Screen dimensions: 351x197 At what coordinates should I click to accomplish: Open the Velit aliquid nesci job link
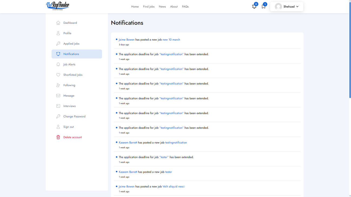[173, 186]
